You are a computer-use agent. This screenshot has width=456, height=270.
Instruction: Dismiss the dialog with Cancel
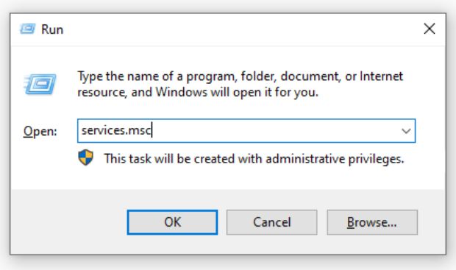pos(271,222)
